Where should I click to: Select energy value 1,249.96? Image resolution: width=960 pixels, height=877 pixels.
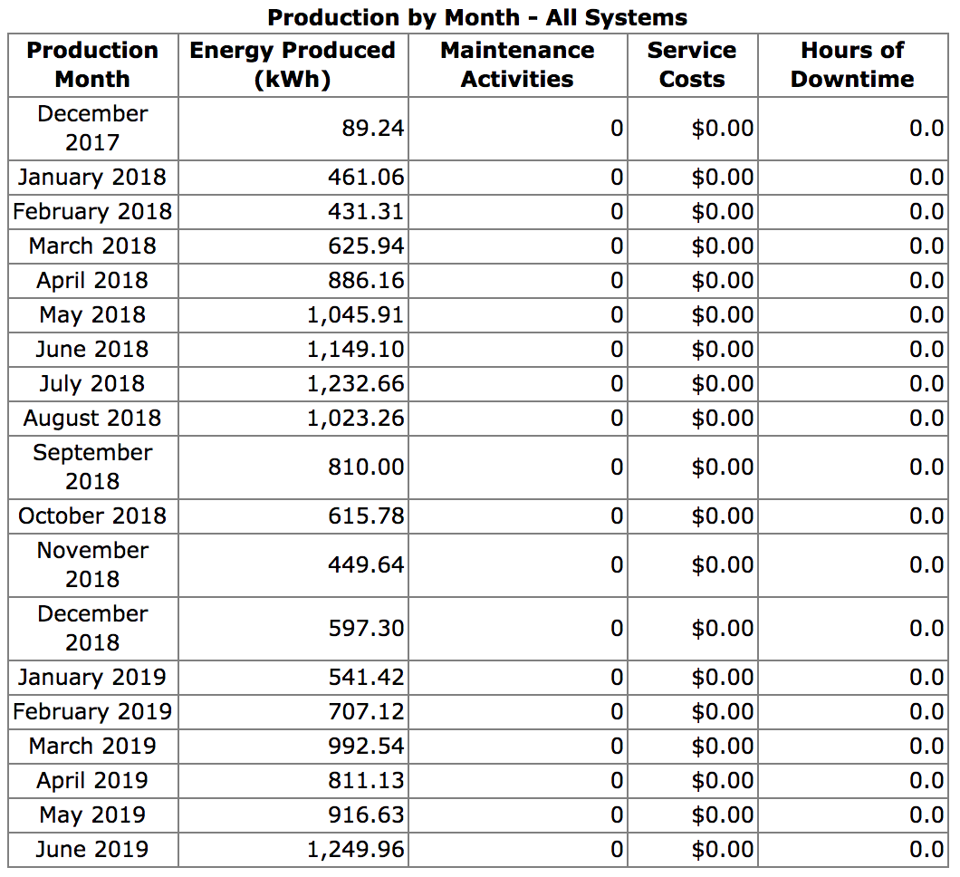tap(355, 849)
